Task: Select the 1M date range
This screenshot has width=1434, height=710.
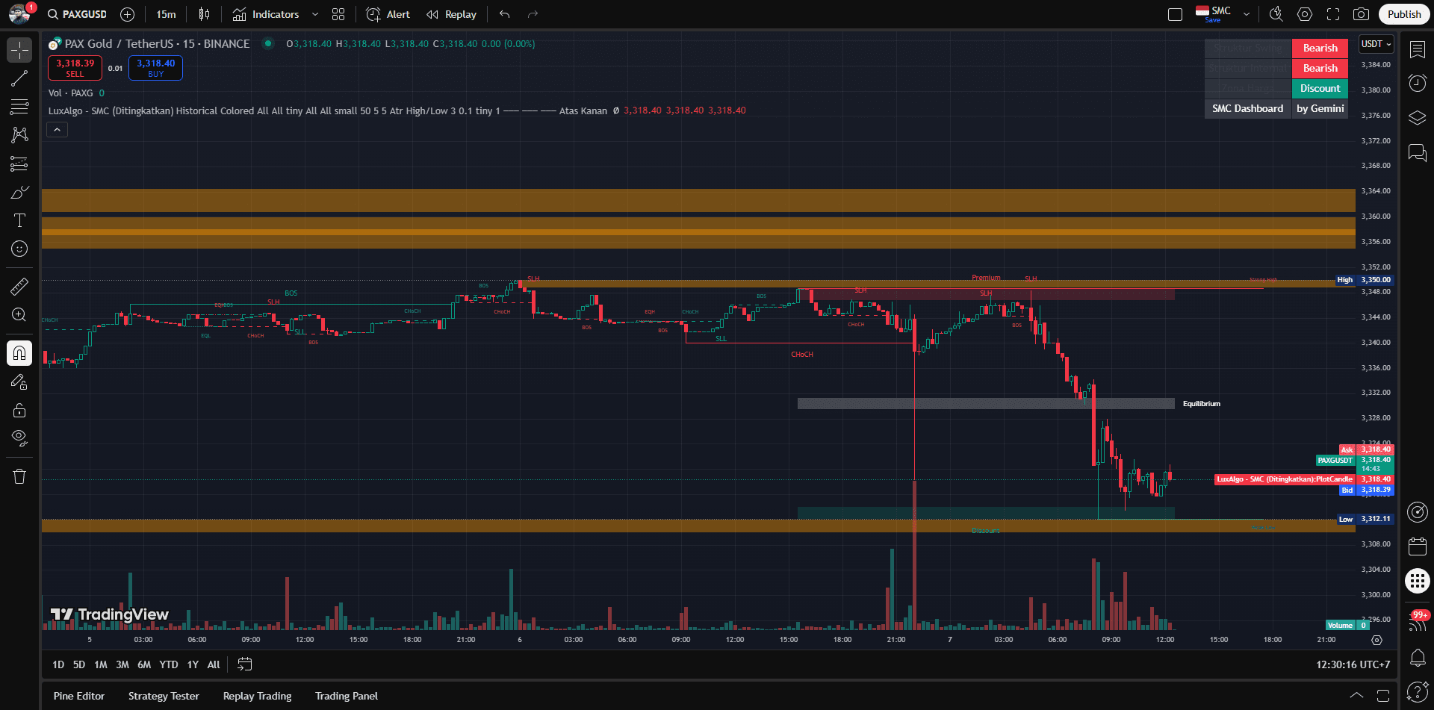Action: [101, 664]
